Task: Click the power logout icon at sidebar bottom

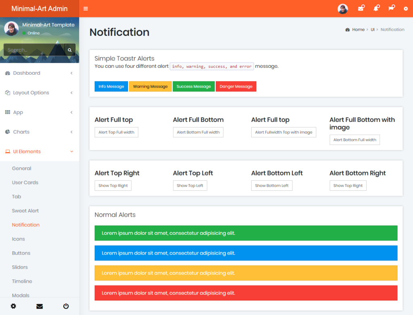Action: coord(66,306)
